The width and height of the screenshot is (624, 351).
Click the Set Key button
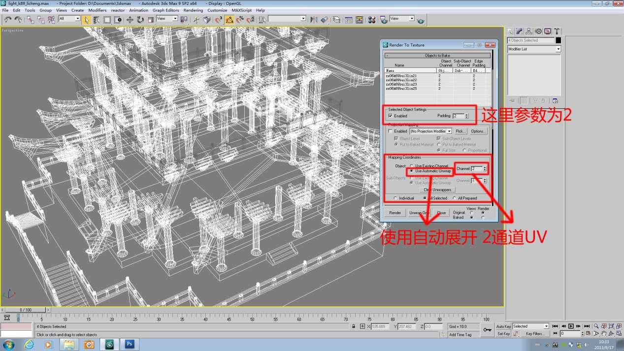503,334
